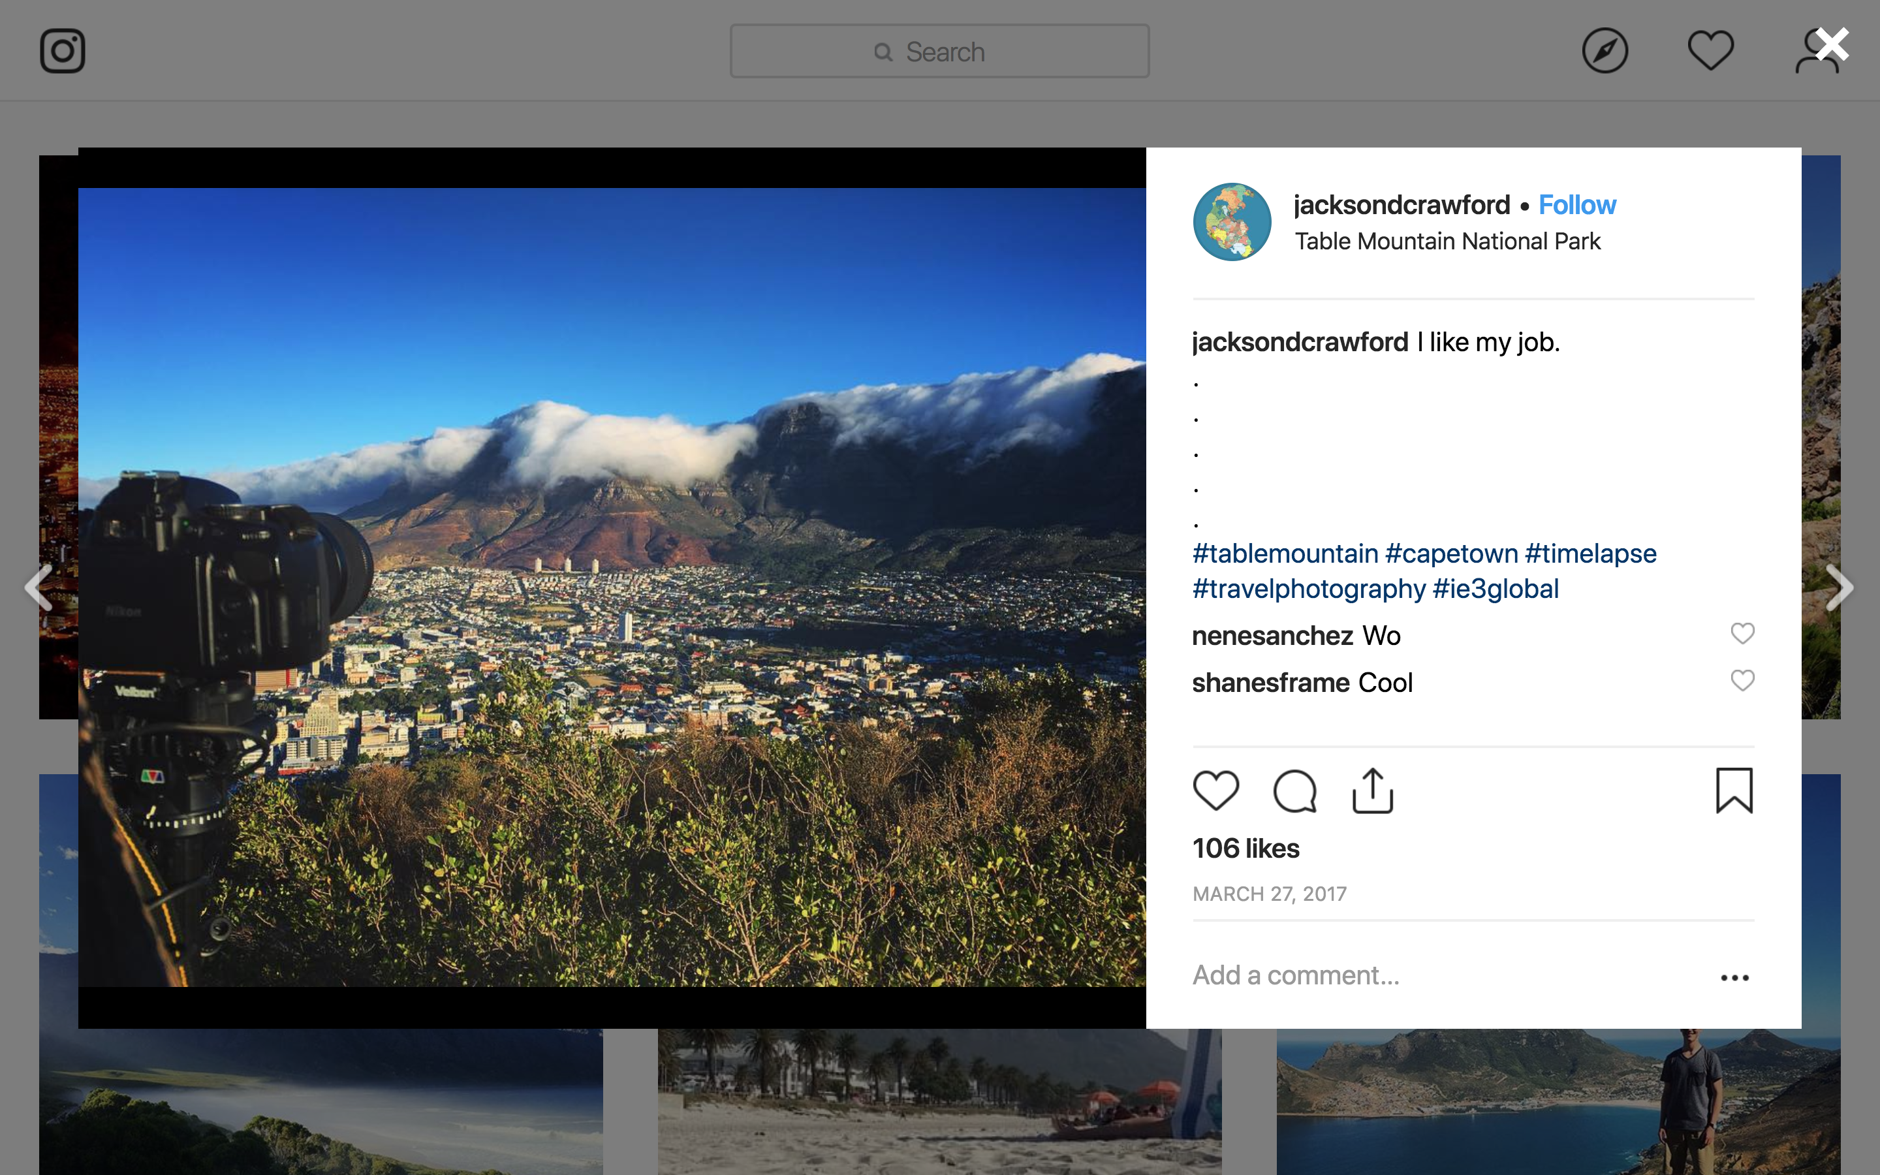Click the Search field
The height and width of the screenshot is (1175, 1880).
pyautogui.click(x=939, y=52)
